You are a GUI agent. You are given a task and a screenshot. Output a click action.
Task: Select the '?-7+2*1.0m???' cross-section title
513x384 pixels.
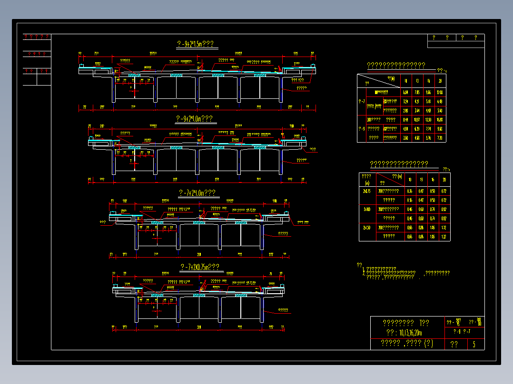[197, 193]
